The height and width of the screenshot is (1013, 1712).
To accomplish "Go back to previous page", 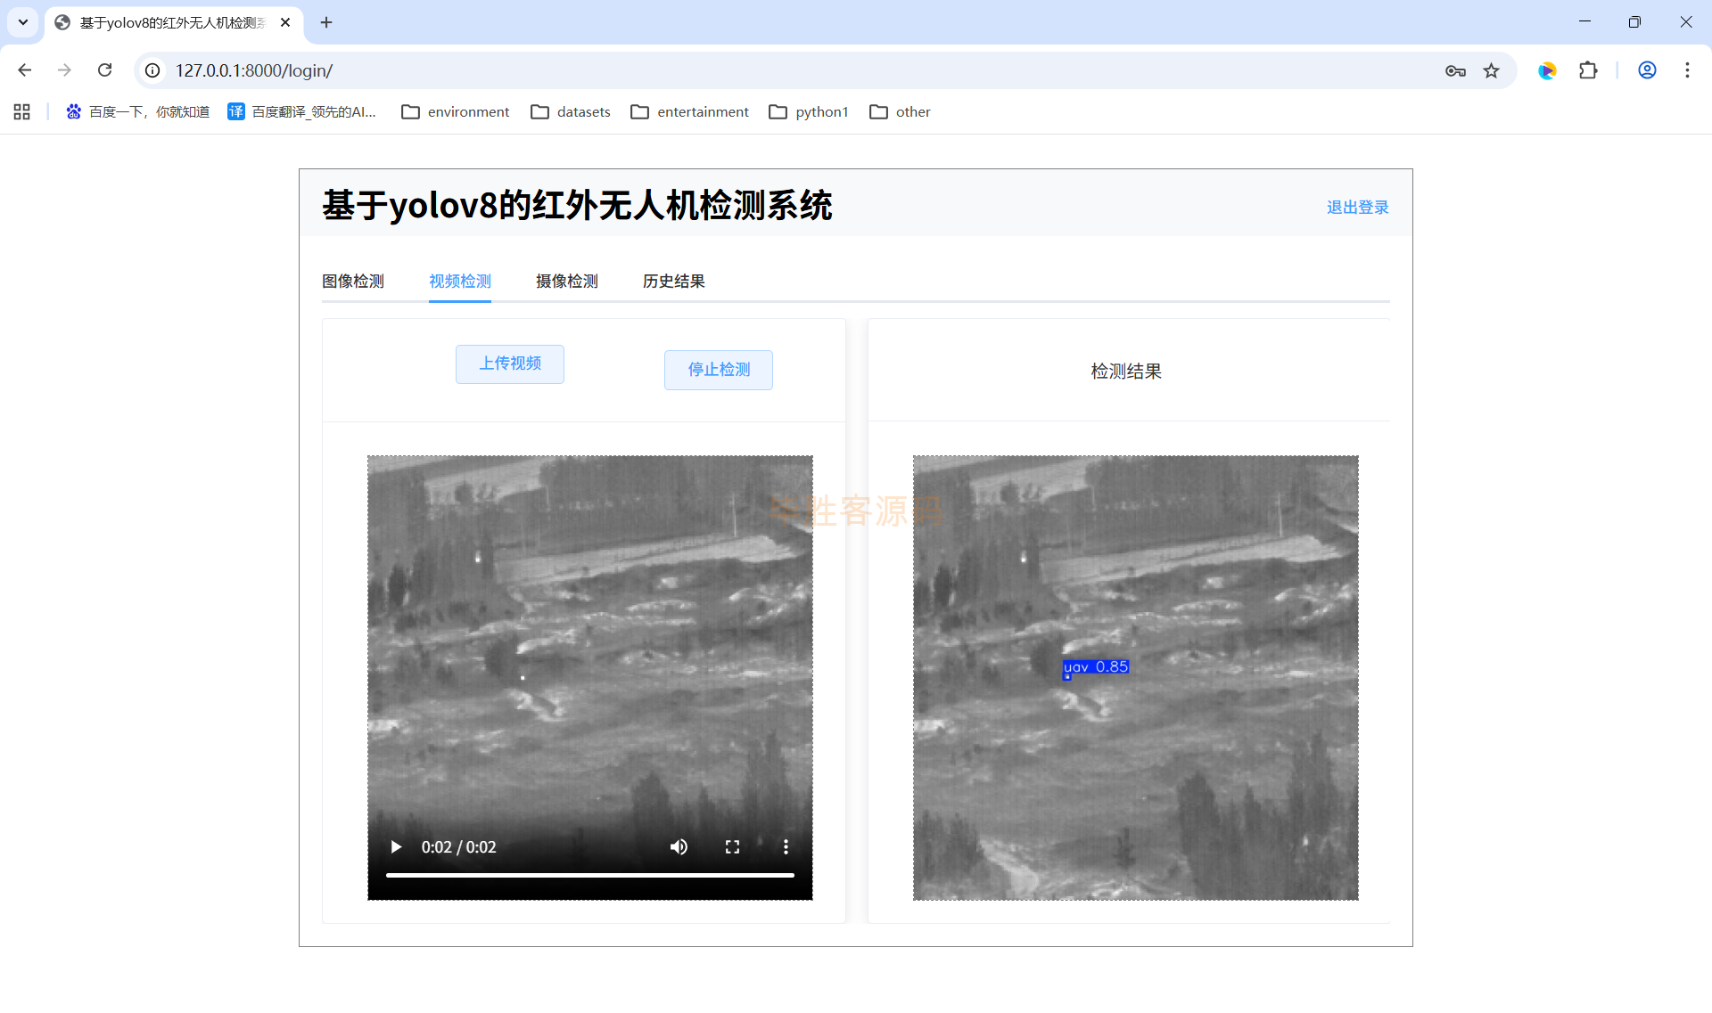I will coord(25,70).
